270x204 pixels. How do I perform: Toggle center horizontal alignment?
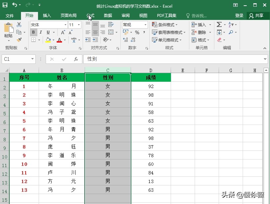[95, 32]
